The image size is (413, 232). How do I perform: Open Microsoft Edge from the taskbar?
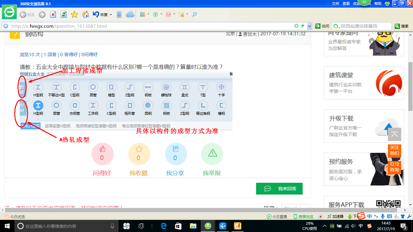164,226
